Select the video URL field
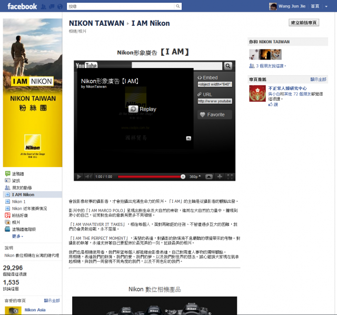 pos(215,101)
